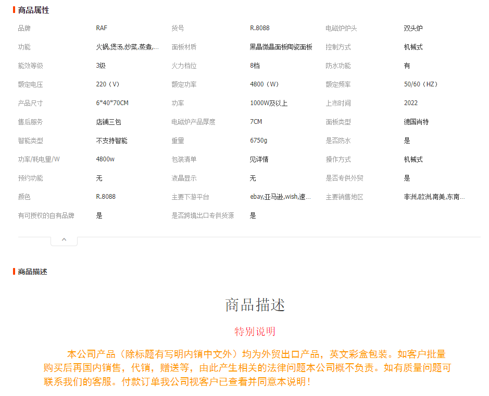Click the 无 value beside 预约功能
This screenshot has height=396, width=489.
point(99,178)
